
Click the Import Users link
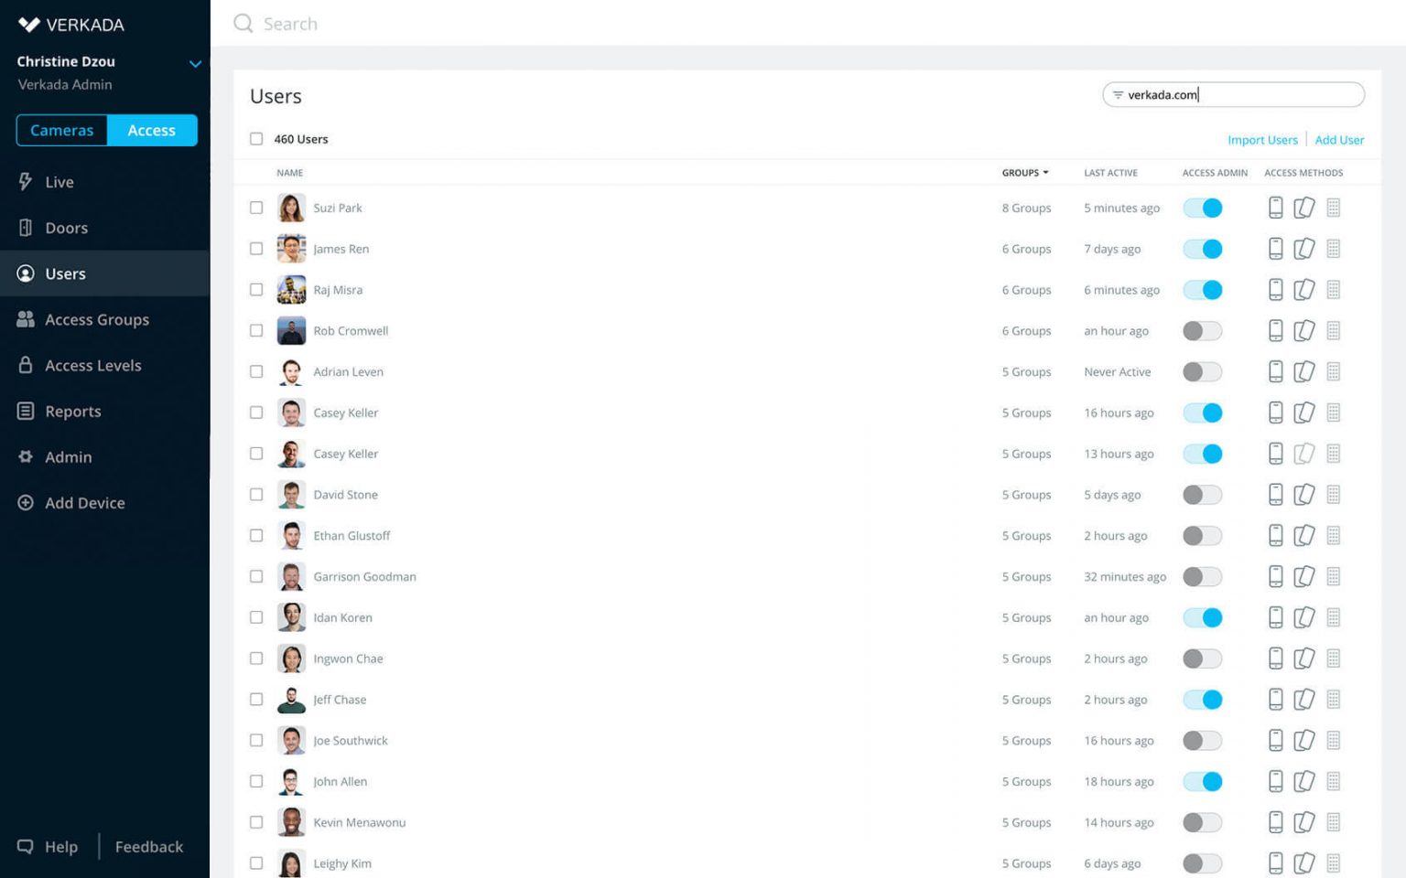[x=1262, y=140]
